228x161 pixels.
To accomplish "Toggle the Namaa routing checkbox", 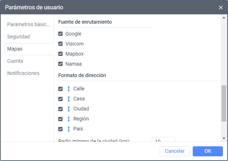I will click(x=60, y=64).
